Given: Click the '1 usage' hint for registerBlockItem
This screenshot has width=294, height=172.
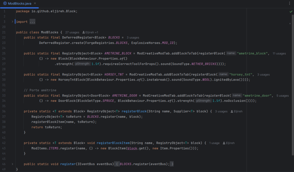Looking at the screenshot, I should tap(214, 143).
